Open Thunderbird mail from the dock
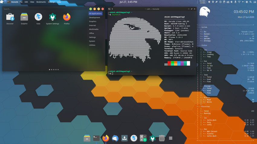257x144 pixels. click(115, 138)
